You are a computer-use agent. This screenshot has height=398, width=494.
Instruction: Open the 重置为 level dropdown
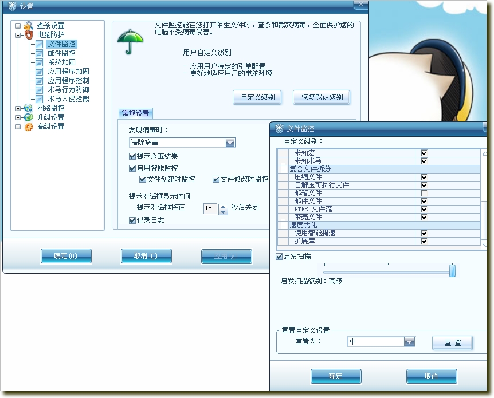409,342
